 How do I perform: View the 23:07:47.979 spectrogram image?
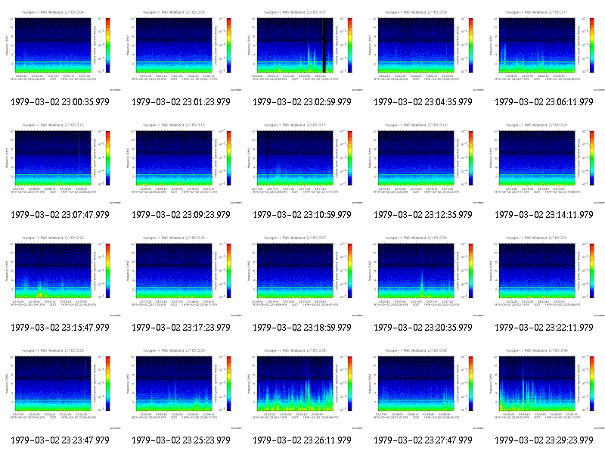tap(60, 163)
